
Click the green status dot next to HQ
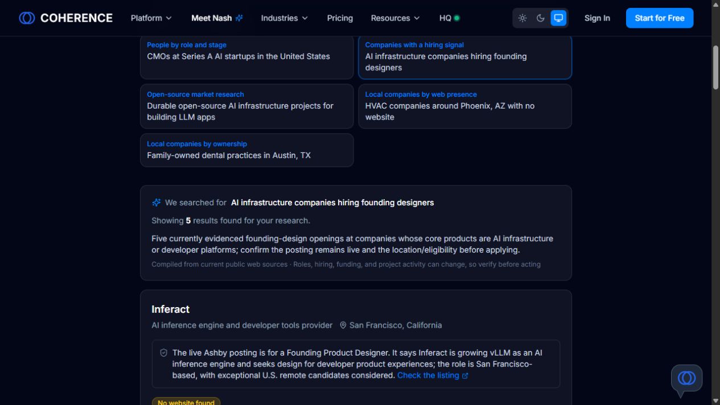coord(457,18)
